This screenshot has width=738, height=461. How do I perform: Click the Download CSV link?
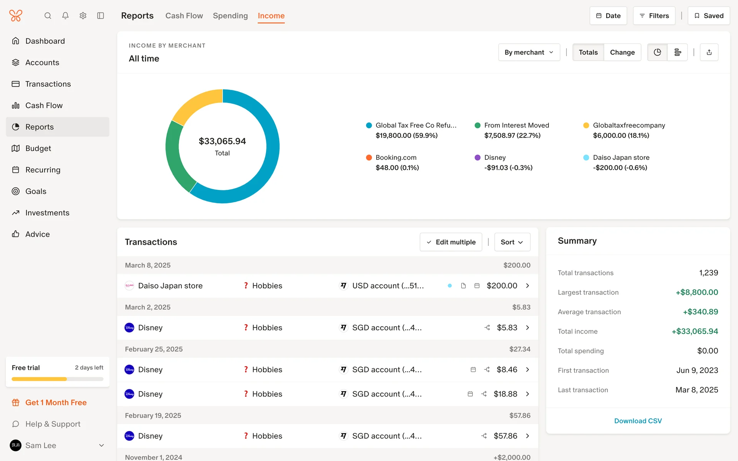638,421
